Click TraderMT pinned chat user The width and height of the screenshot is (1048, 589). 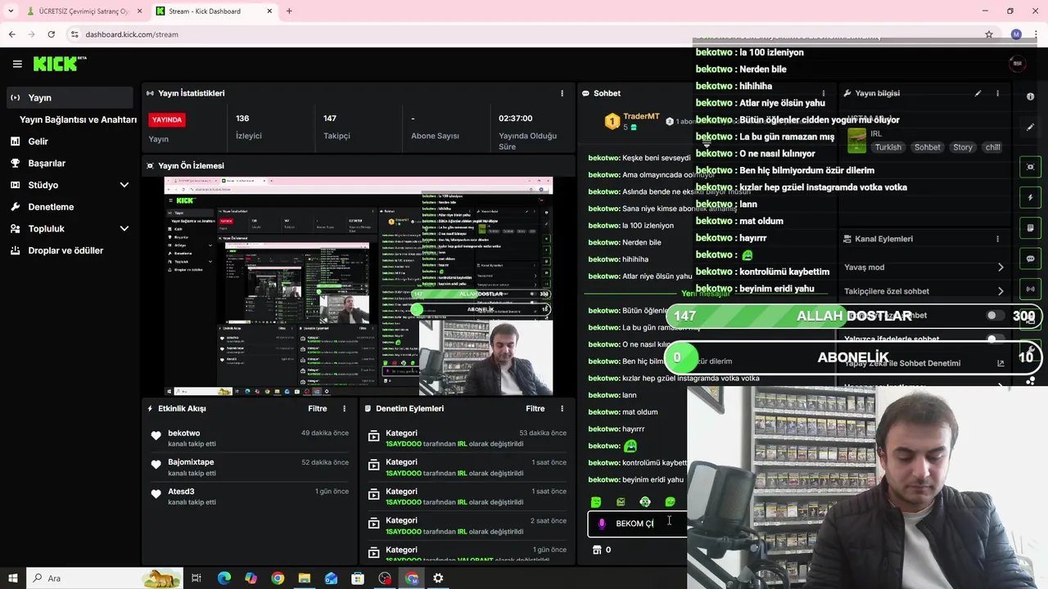(x=641, y=116)
